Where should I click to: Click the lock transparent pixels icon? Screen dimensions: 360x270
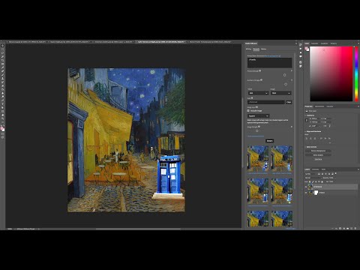coord(310,181)
